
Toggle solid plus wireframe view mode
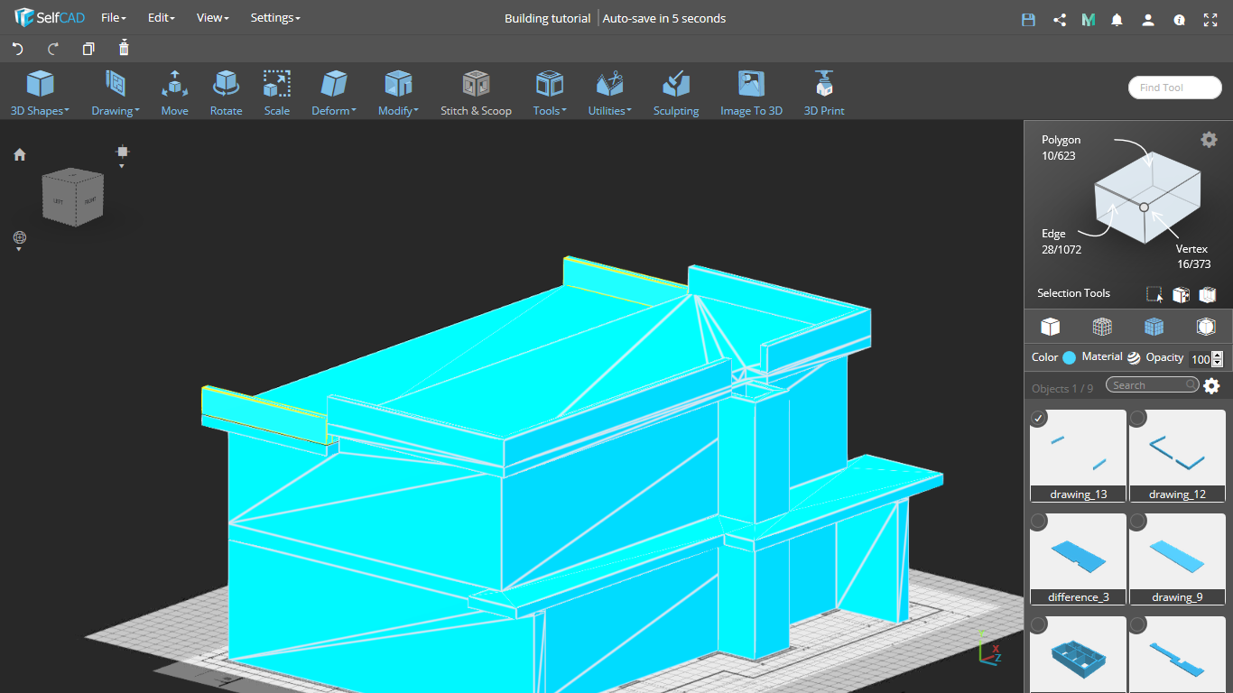1154,326
